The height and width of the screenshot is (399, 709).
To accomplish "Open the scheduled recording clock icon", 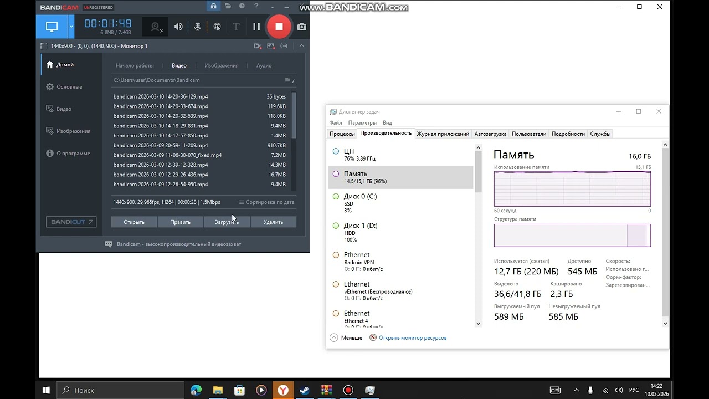I will pos(242,6).
